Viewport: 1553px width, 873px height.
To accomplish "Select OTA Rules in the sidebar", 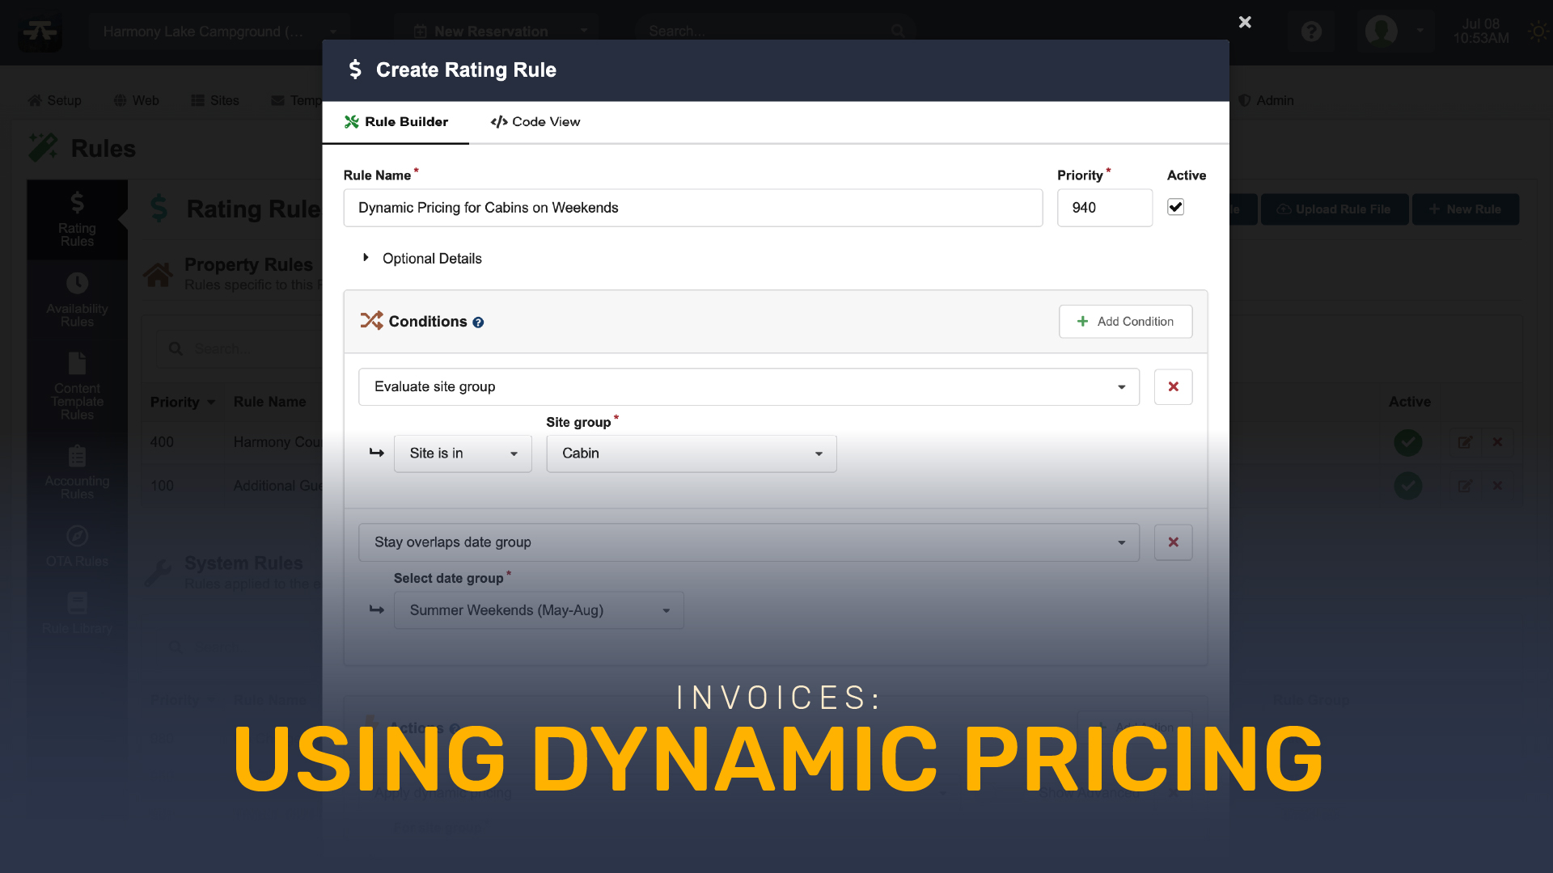I will click(77, 546).
